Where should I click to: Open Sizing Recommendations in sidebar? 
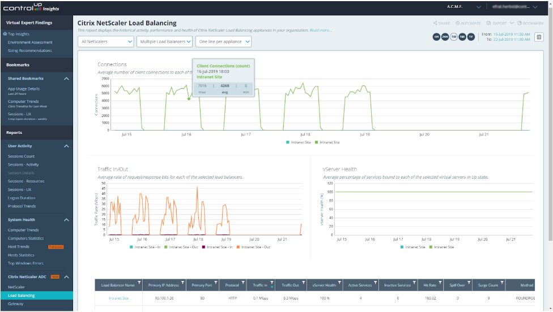[x=29, y=51]
